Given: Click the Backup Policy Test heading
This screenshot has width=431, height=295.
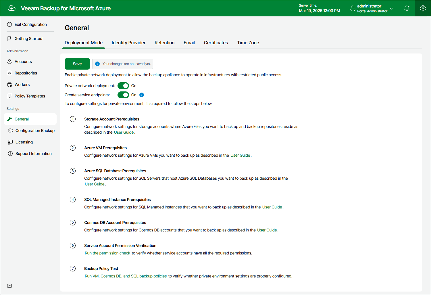Looking at the screenshot, I should [101, 269].
